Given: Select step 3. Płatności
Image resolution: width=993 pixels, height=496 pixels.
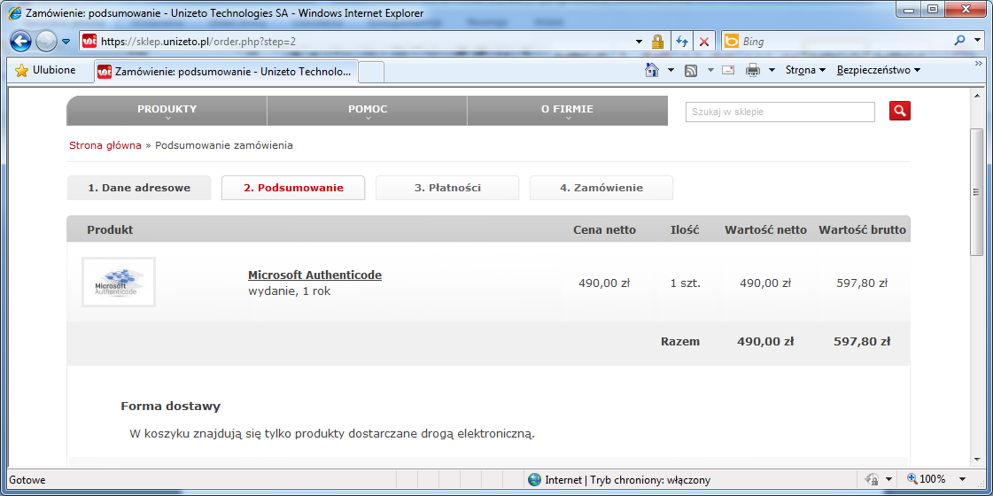Looking at the screenshot, I should (x=447, y=188).
